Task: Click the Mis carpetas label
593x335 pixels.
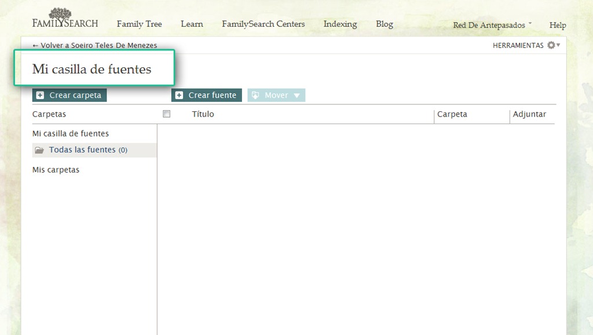Action: tap(56, 170)
